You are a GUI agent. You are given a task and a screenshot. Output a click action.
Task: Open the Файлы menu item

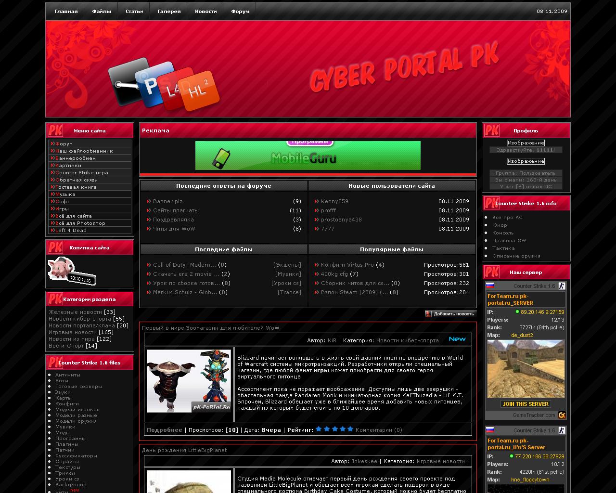102,11
